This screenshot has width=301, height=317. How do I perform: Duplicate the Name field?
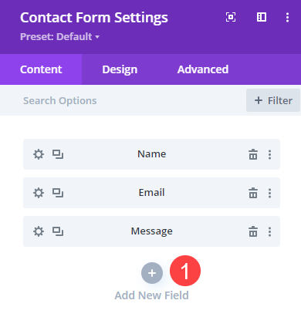58,154
